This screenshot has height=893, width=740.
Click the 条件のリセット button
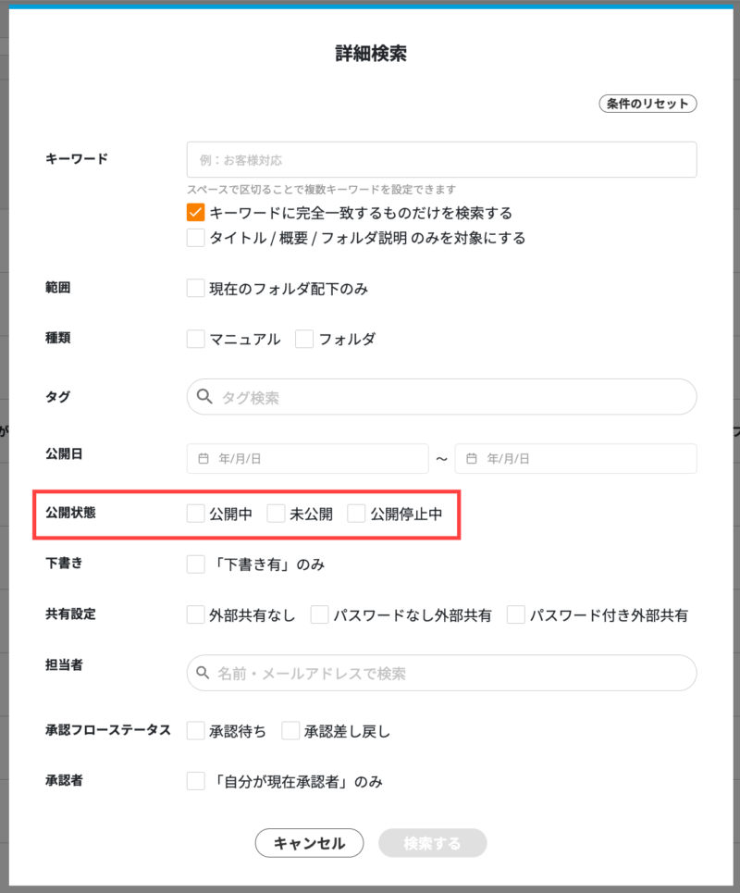(647, 103)
